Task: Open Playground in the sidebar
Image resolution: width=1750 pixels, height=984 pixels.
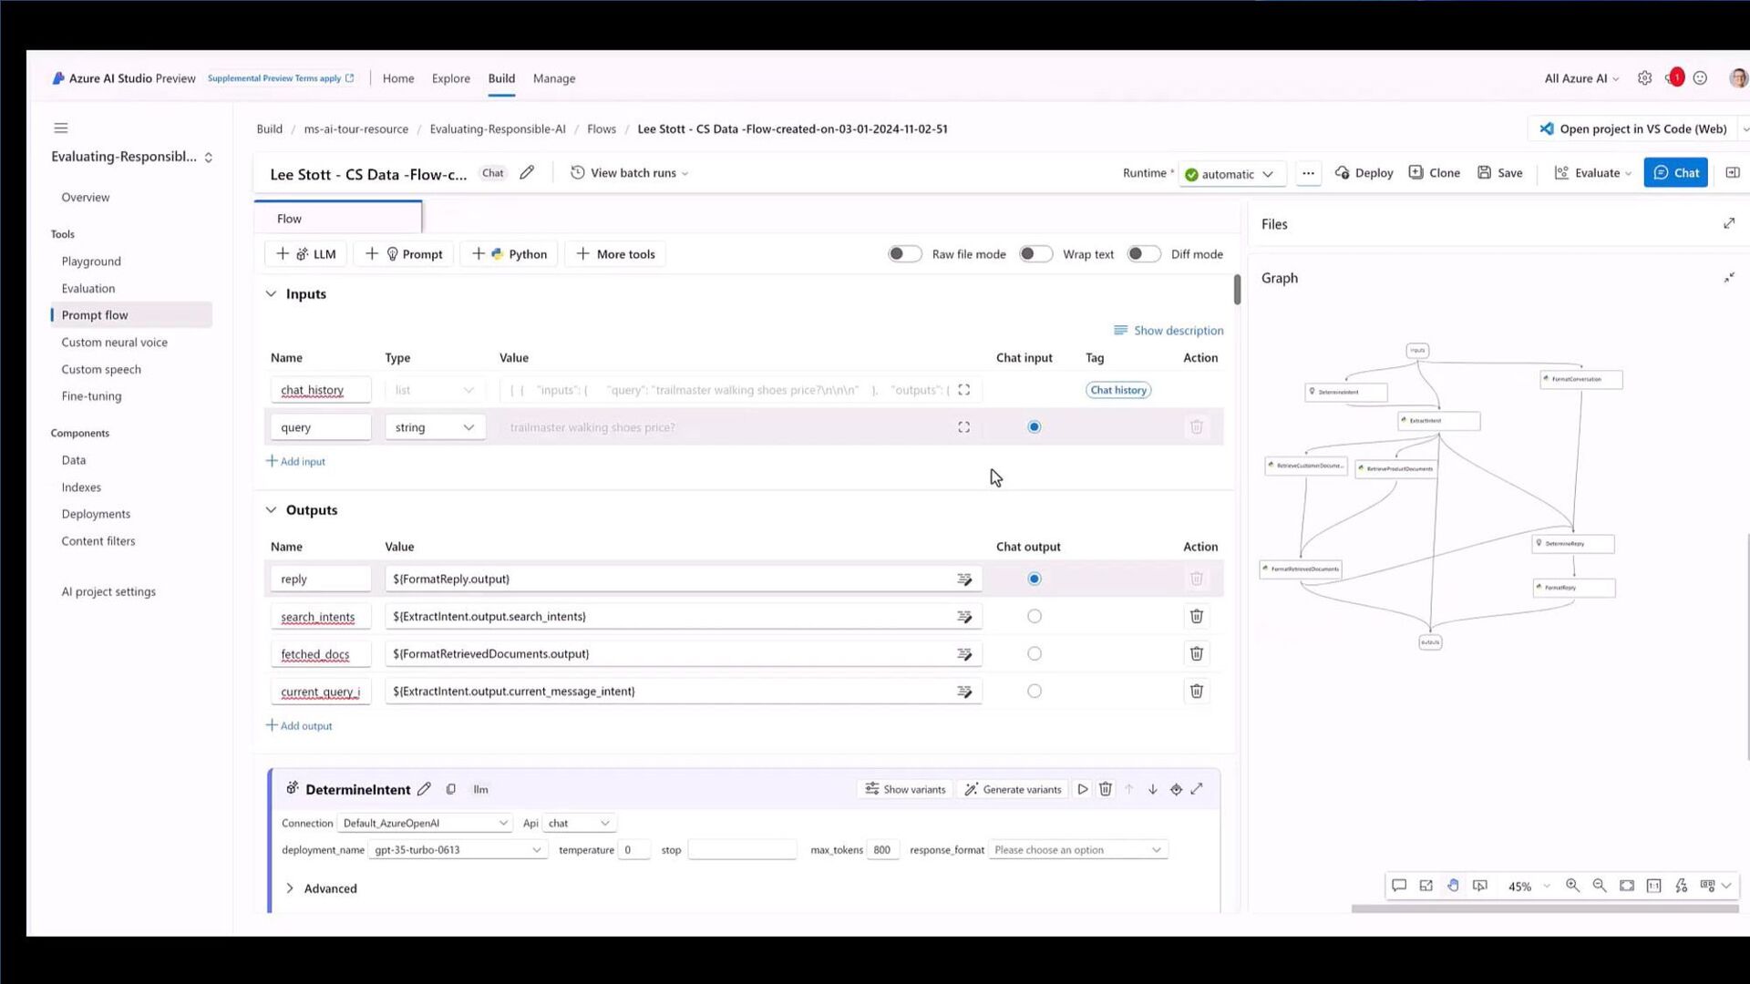Action: coord(91,261)
